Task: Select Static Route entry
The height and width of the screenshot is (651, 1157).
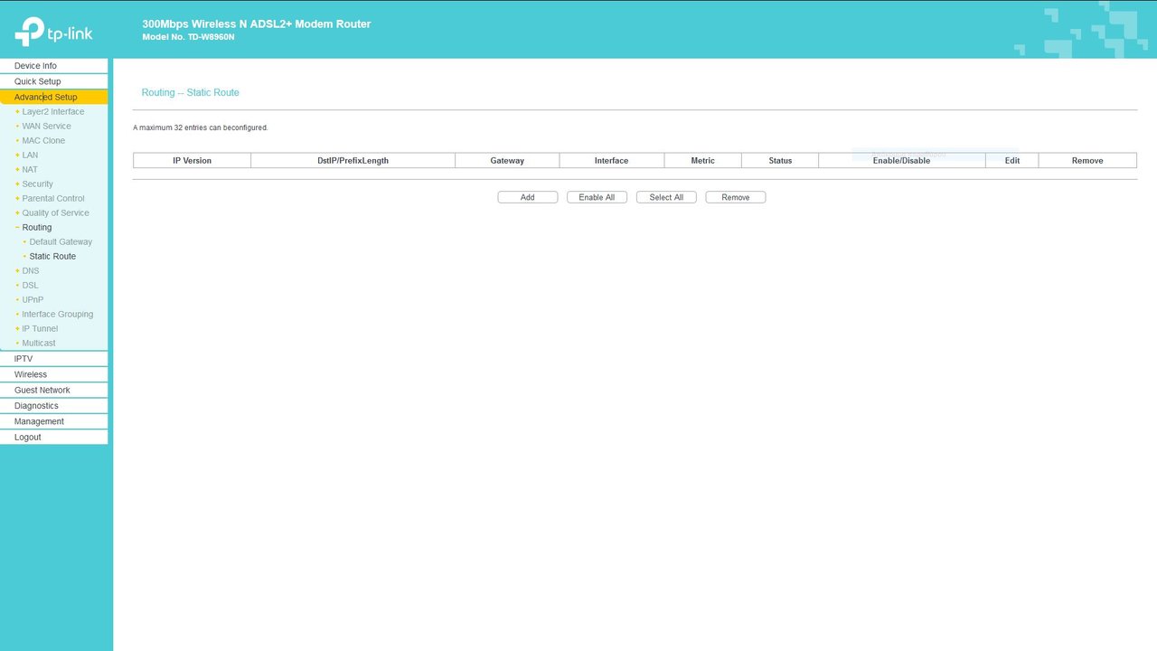Action: [52, 257]
